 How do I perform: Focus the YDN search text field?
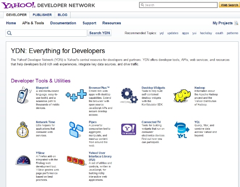coord(46,33)
